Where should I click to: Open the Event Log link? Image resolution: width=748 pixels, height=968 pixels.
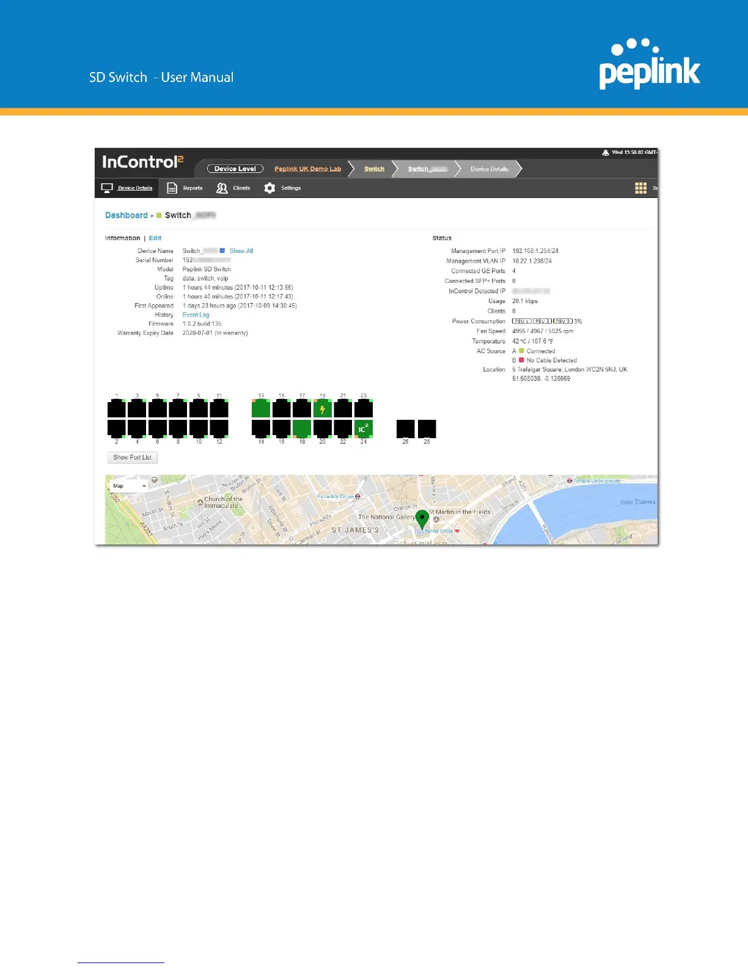click(x=196, y=315)
